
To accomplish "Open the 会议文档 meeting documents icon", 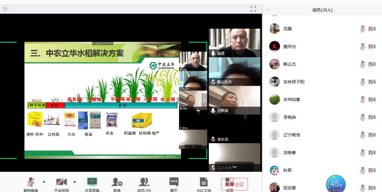I will (x=204, y=182).
